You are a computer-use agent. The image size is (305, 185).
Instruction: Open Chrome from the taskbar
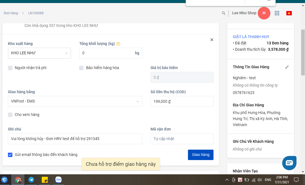18,180
